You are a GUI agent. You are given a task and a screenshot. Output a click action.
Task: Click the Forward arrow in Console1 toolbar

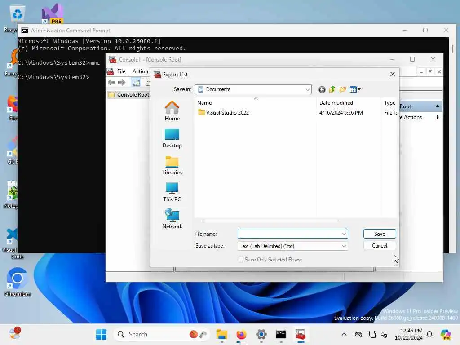point(121,83)
